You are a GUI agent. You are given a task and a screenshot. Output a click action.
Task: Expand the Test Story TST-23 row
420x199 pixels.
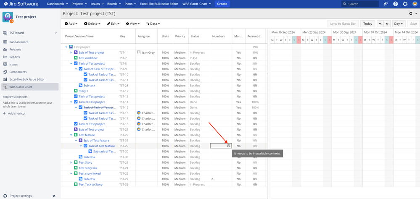(x=71, y=162)
